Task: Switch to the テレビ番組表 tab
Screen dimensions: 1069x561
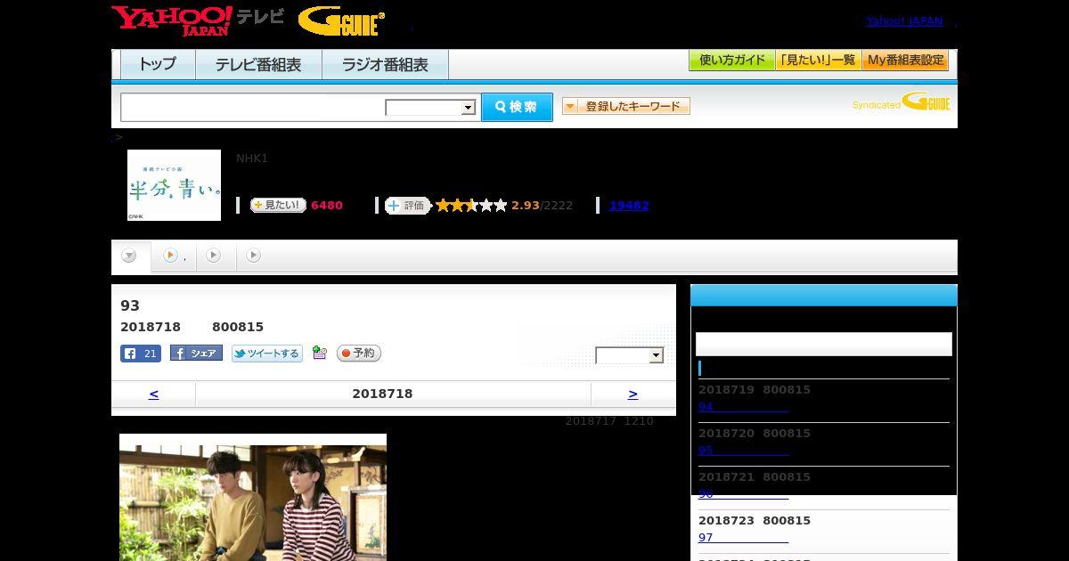Action: (258, 65)
